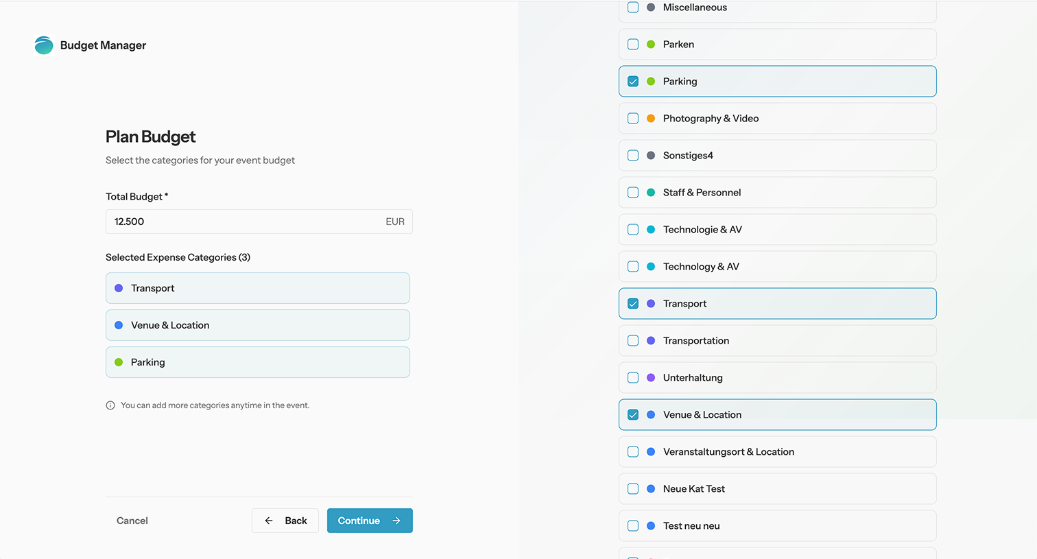This screenshot has height=559, width=1037.
Task: Click the blue dot on selected Venue card
Action: point(119,325)
